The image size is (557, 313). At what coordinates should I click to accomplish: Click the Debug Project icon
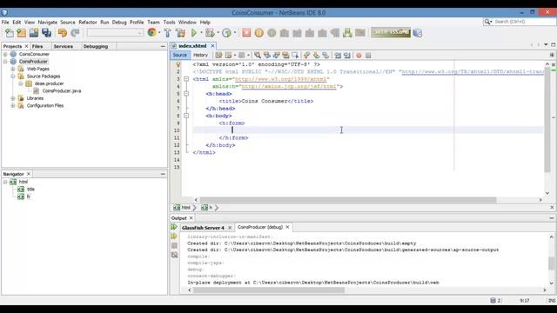pos(210,33)
